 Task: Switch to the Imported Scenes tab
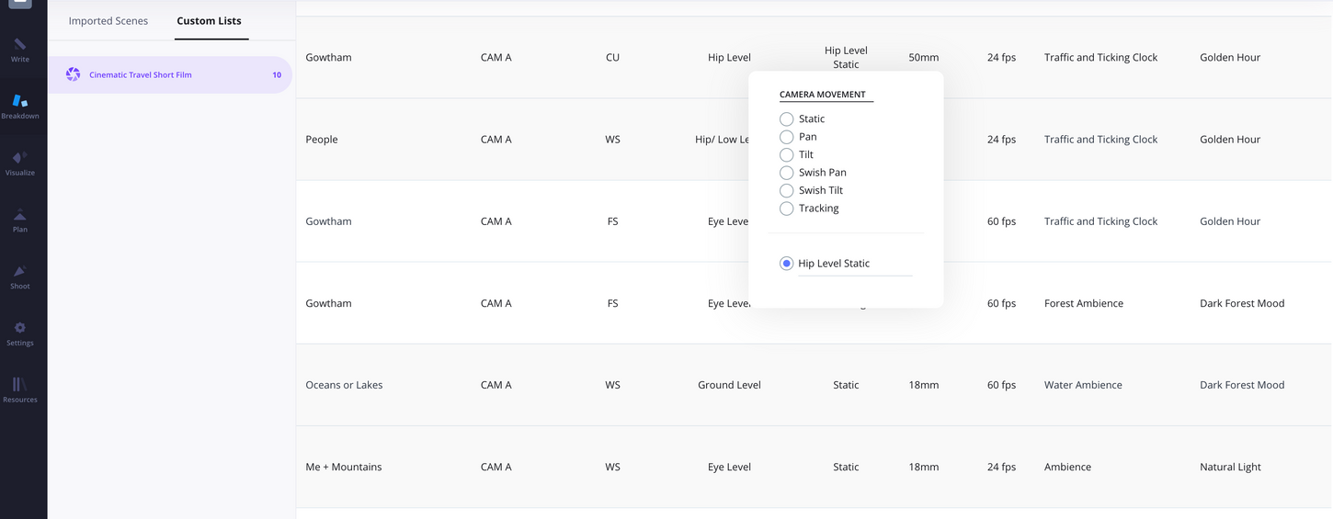tap(108, 21)
